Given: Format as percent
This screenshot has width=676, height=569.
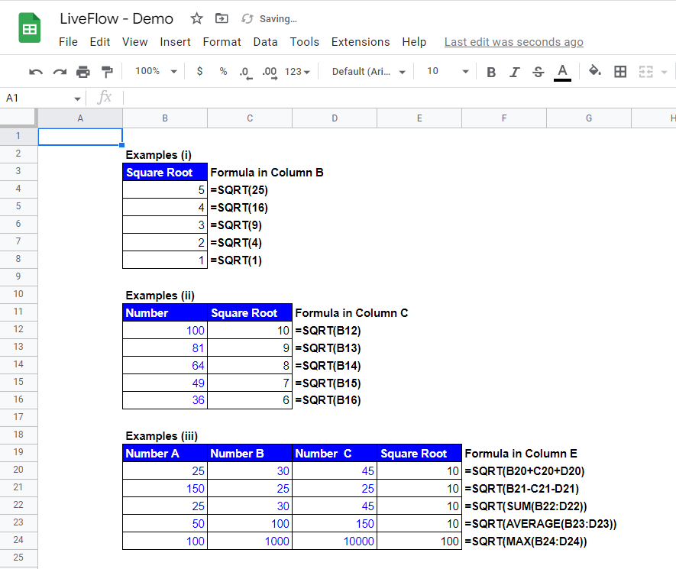Looking at the screenshot, I should tap(223, 71).
